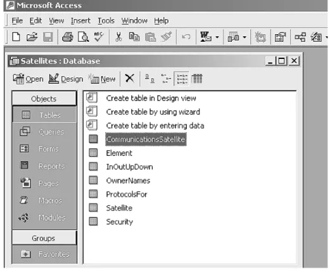Screen dimensions: 330x272
Task: Select the CommunicationsSatellite table
Action: click(146, 139)
